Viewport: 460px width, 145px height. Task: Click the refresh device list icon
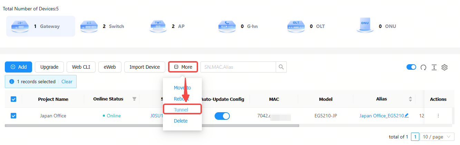click(423, 67)
